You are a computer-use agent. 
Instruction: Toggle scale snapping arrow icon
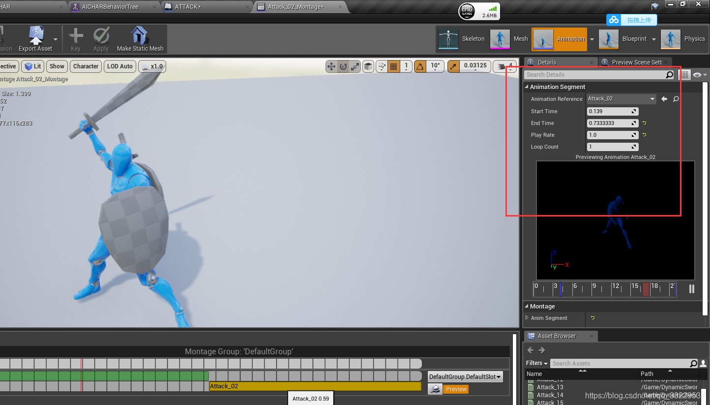(x=453, y=66)
